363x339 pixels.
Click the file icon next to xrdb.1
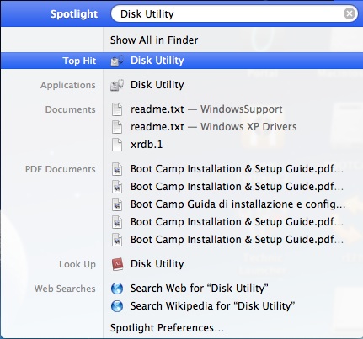tap(117, 145)
